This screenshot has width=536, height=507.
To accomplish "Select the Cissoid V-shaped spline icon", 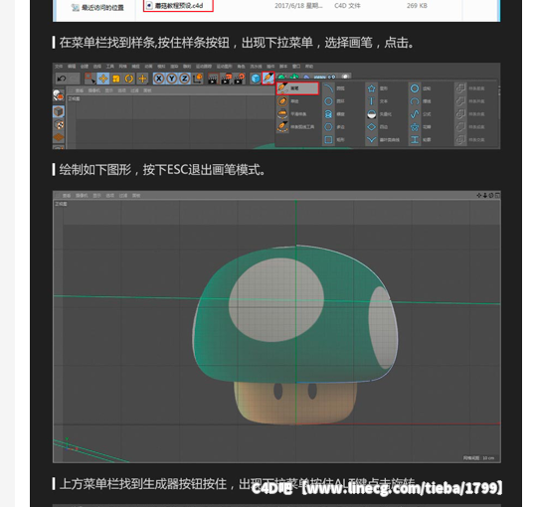I will [372, 140].
